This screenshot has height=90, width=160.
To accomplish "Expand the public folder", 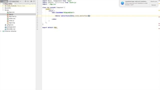I will point(3,8).
